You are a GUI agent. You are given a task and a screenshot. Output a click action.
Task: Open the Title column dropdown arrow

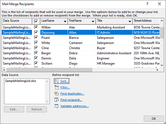point(130,21)
